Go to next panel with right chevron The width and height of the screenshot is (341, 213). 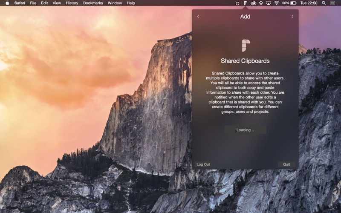point(292,17)
